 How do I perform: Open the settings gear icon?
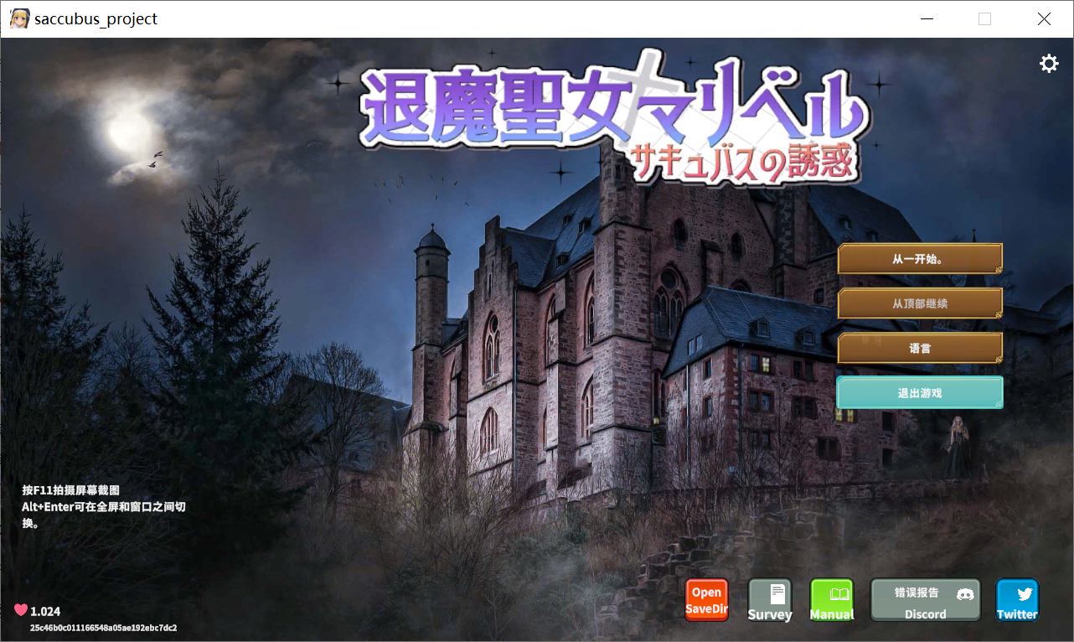click(x=1049, y=64)
